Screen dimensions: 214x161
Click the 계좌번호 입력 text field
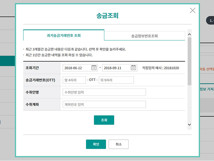104,104
